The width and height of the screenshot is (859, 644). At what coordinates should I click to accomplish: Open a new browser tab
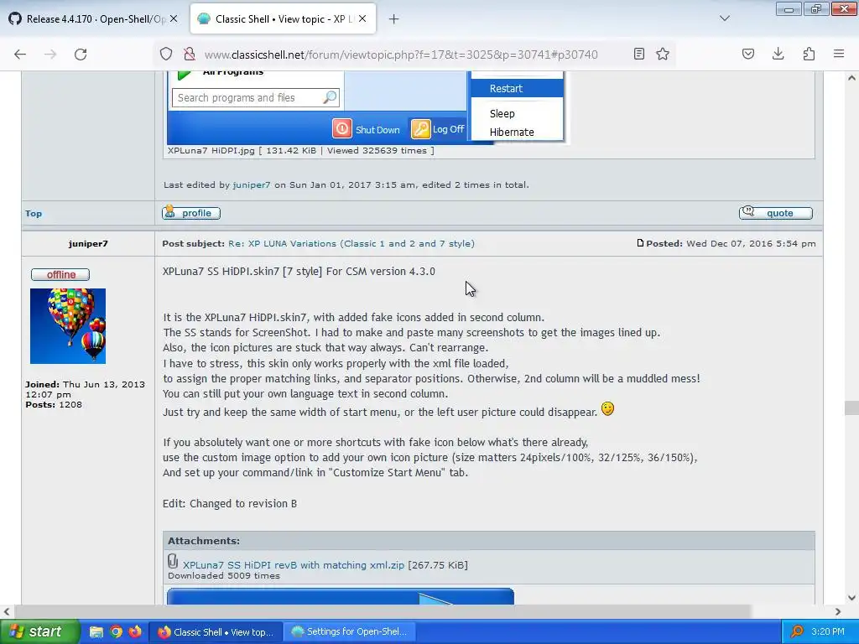[394, 19]
